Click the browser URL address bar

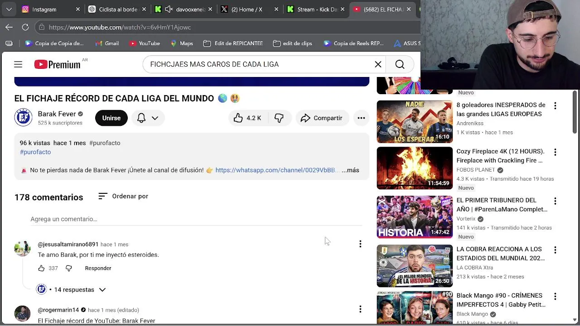(x=227, y=27)
